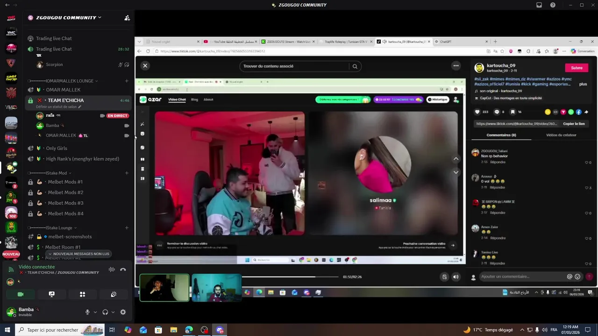
Task: Click the NOUVEAU mentions indicator
Action: (11, 254)
